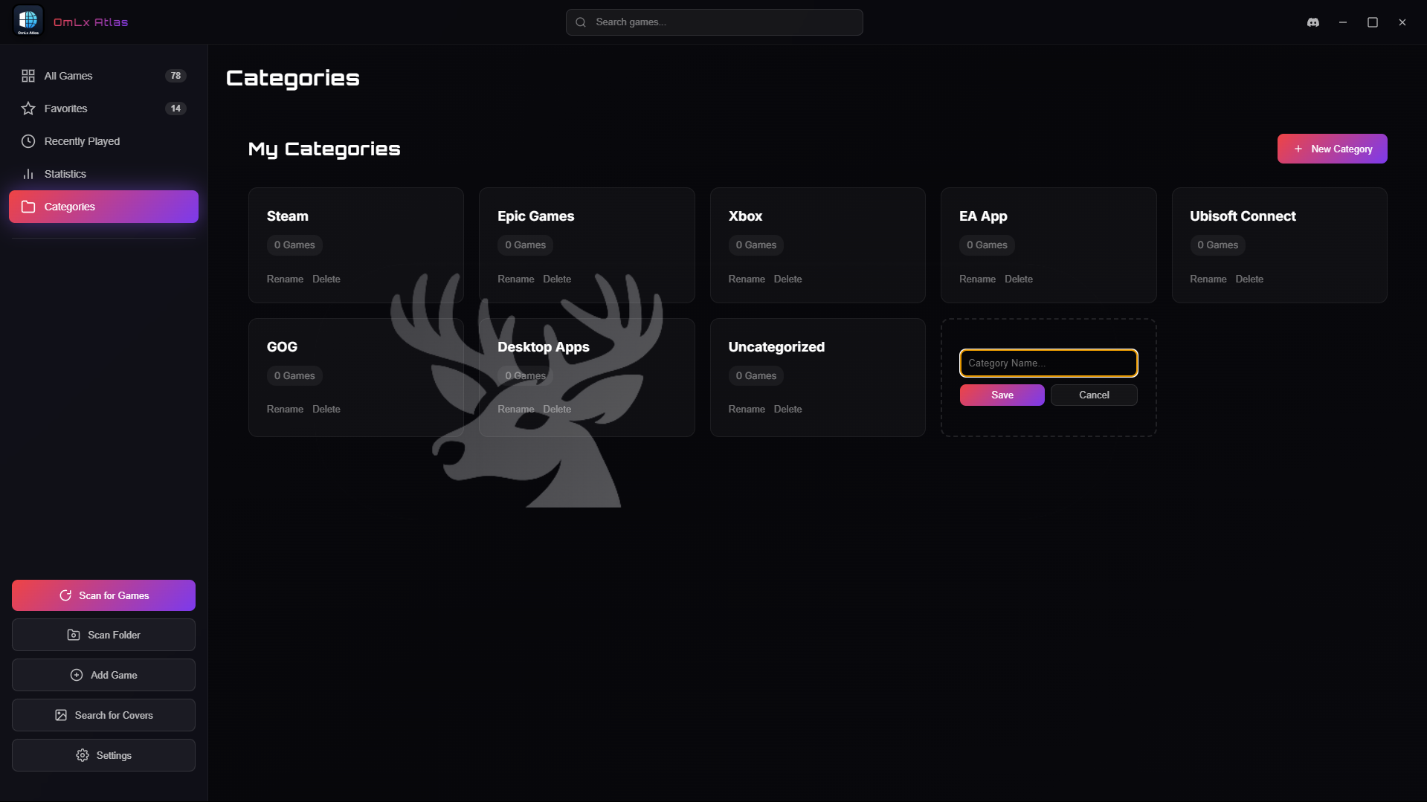Maximize the OmLx Atlas window
The height and width of the screenshot is (802, 1427).
[1373, 22]
